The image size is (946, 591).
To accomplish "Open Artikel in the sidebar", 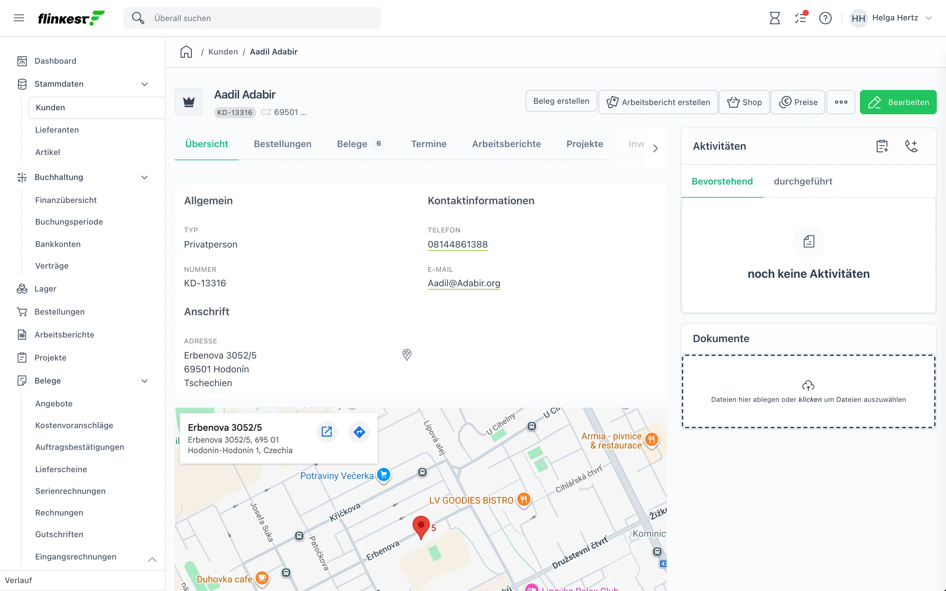I will pos(48,152).
